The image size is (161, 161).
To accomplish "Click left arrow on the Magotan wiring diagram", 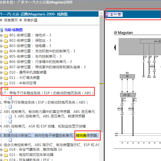I will tap(115, 48).
